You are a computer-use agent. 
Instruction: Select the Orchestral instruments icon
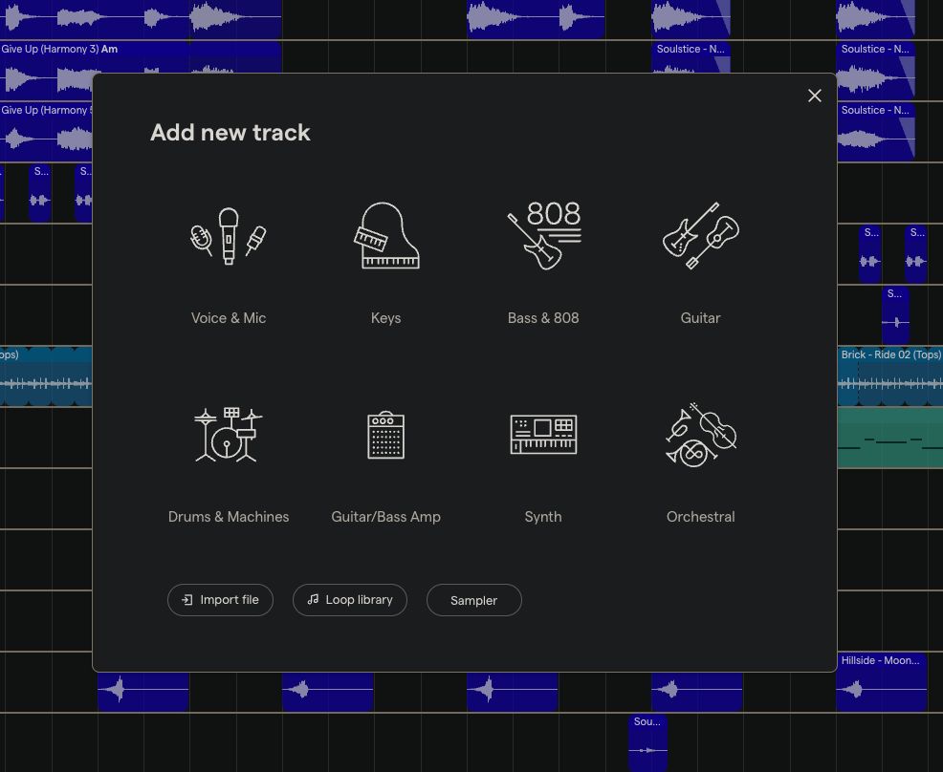pos(700,435)
